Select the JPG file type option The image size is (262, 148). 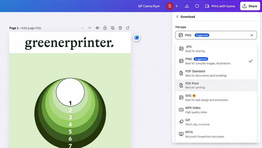tap(216, 49)
